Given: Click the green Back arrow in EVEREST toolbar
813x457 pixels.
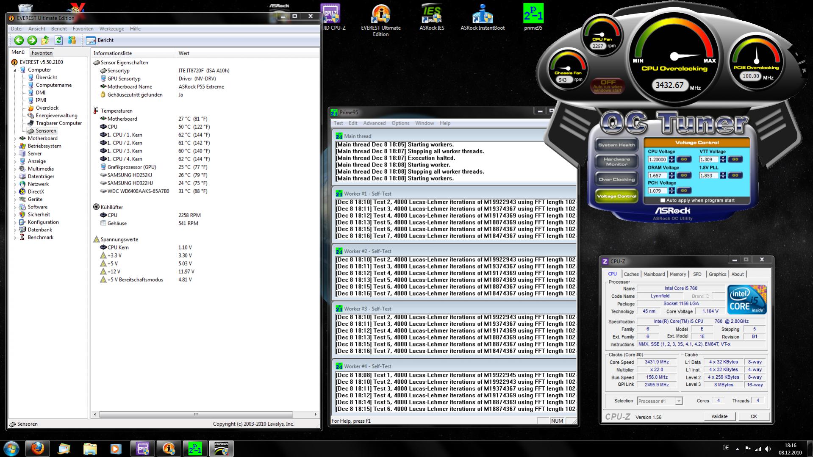Looking at the screenshot, I should point(19,40).
